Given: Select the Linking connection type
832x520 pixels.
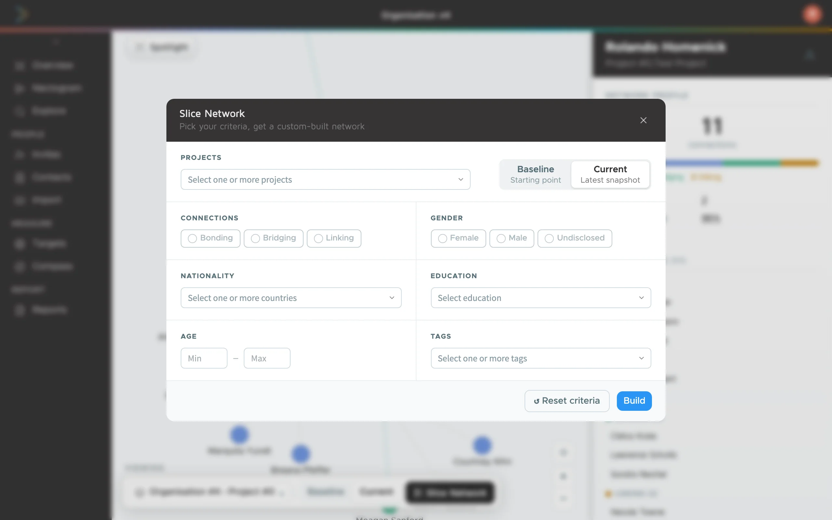Looking at the screenshot, I should 333,238.
